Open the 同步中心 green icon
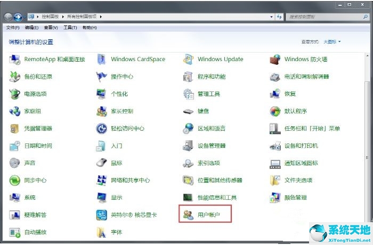 15,181
